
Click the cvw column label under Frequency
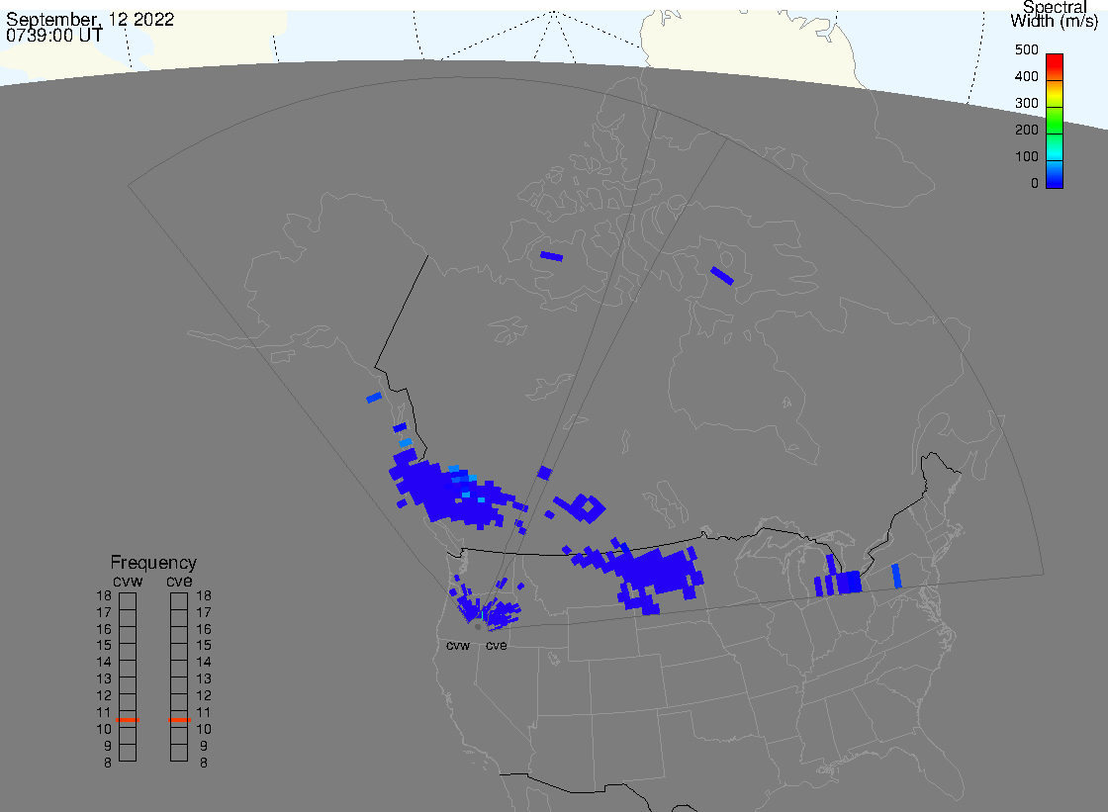[128, 581]
